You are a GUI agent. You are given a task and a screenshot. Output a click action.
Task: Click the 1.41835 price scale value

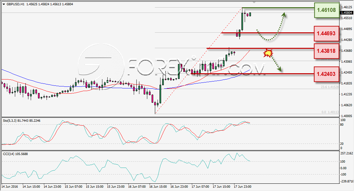coord(346,83)
